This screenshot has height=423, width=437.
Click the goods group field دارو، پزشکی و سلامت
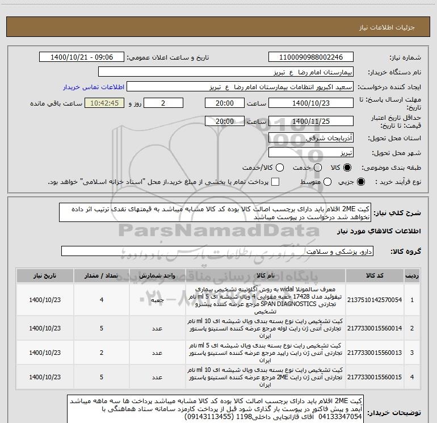(x=217, y=251)
